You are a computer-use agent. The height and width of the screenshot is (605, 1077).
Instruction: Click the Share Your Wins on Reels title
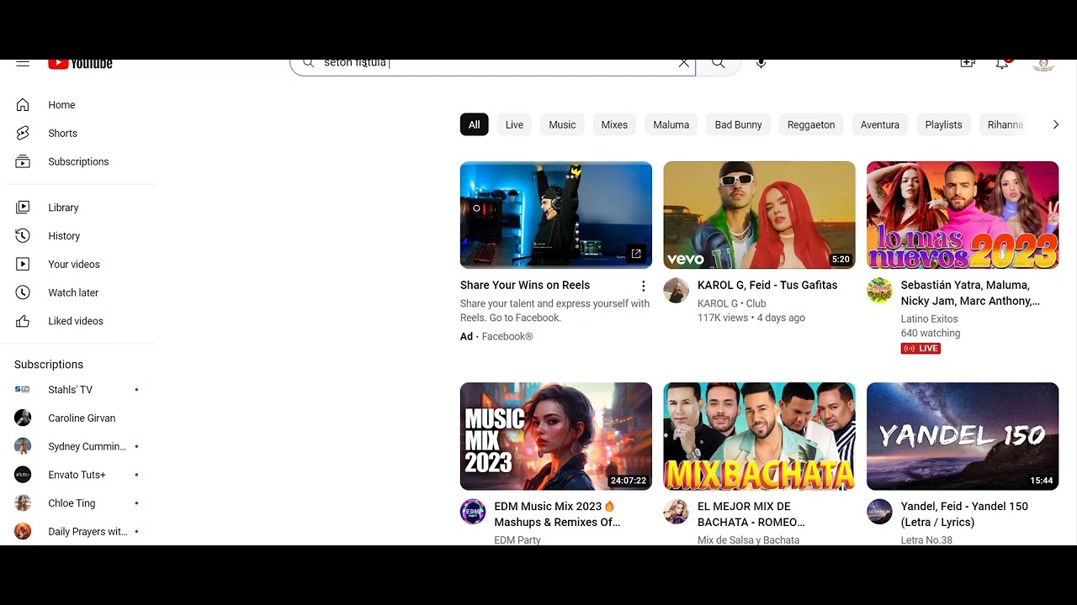(x=525, y=286)
